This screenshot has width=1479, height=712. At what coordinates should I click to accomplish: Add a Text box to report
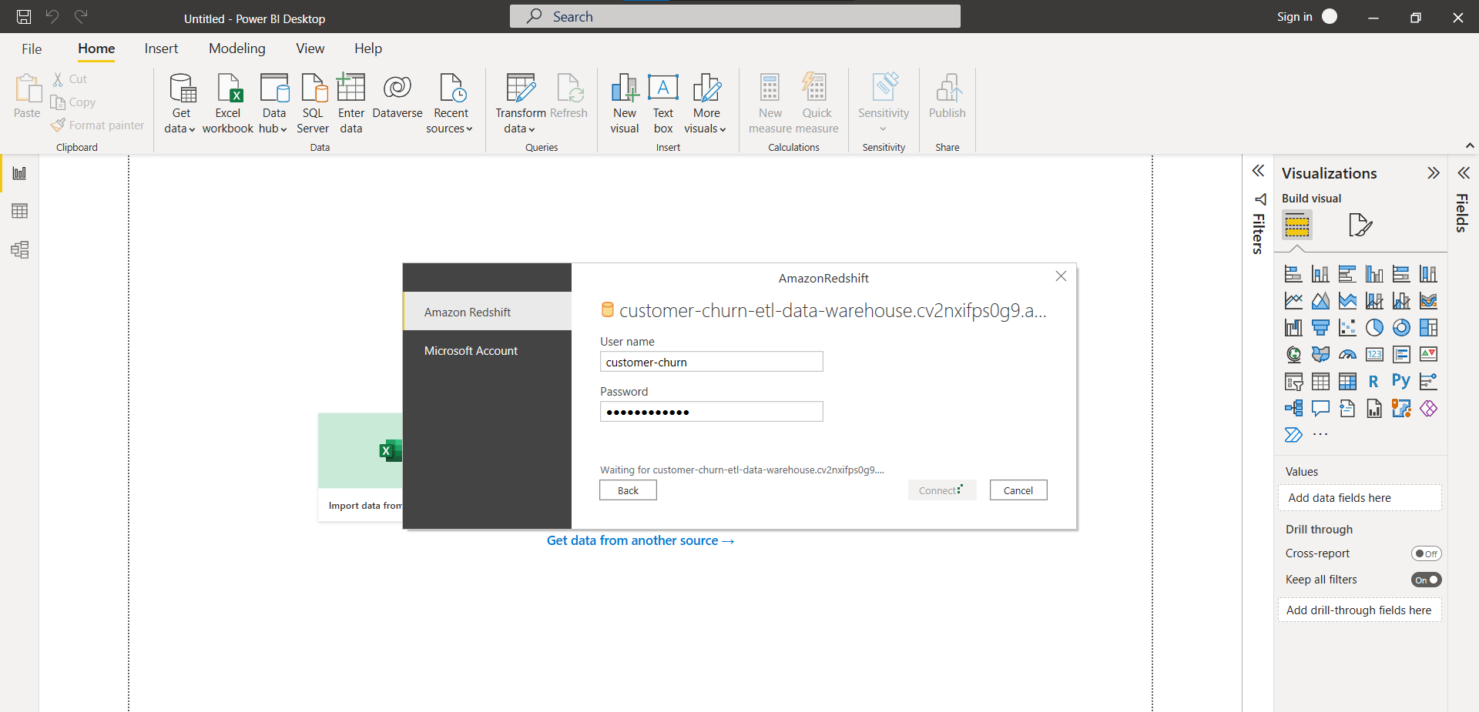(x=663, y=104)
